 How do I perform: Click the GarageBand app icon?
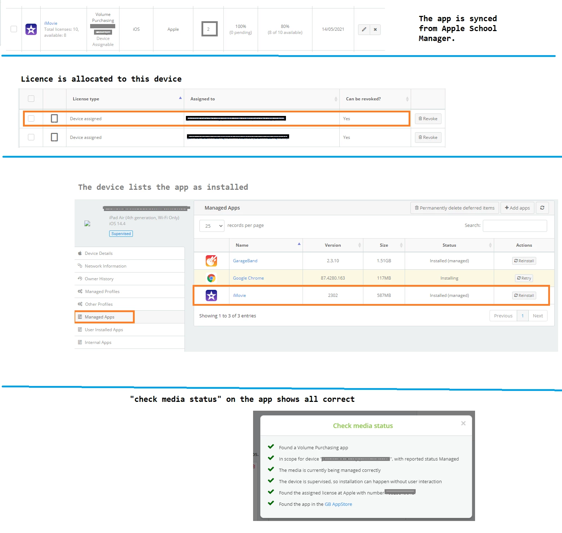coord(211,261)
